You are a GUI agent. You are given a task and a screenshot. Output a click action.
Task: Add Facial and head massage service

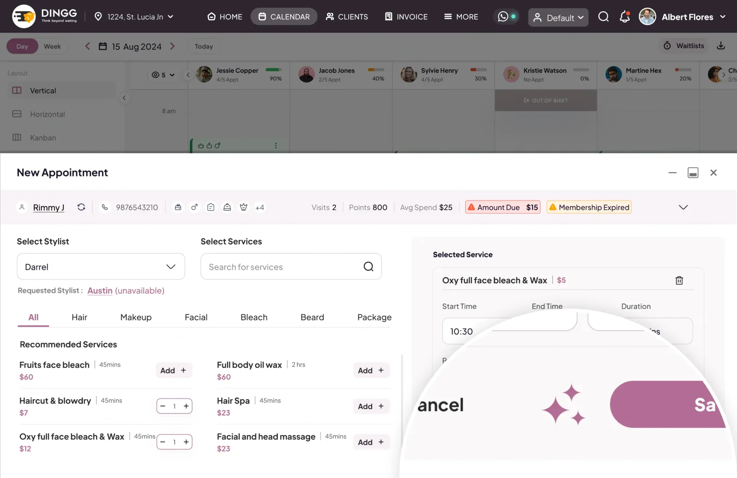coord(371,442)
